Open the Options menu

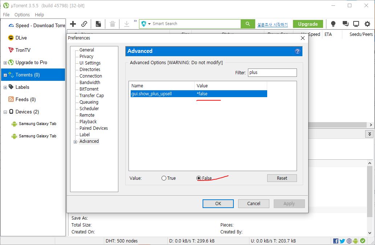tap(22, 15)
